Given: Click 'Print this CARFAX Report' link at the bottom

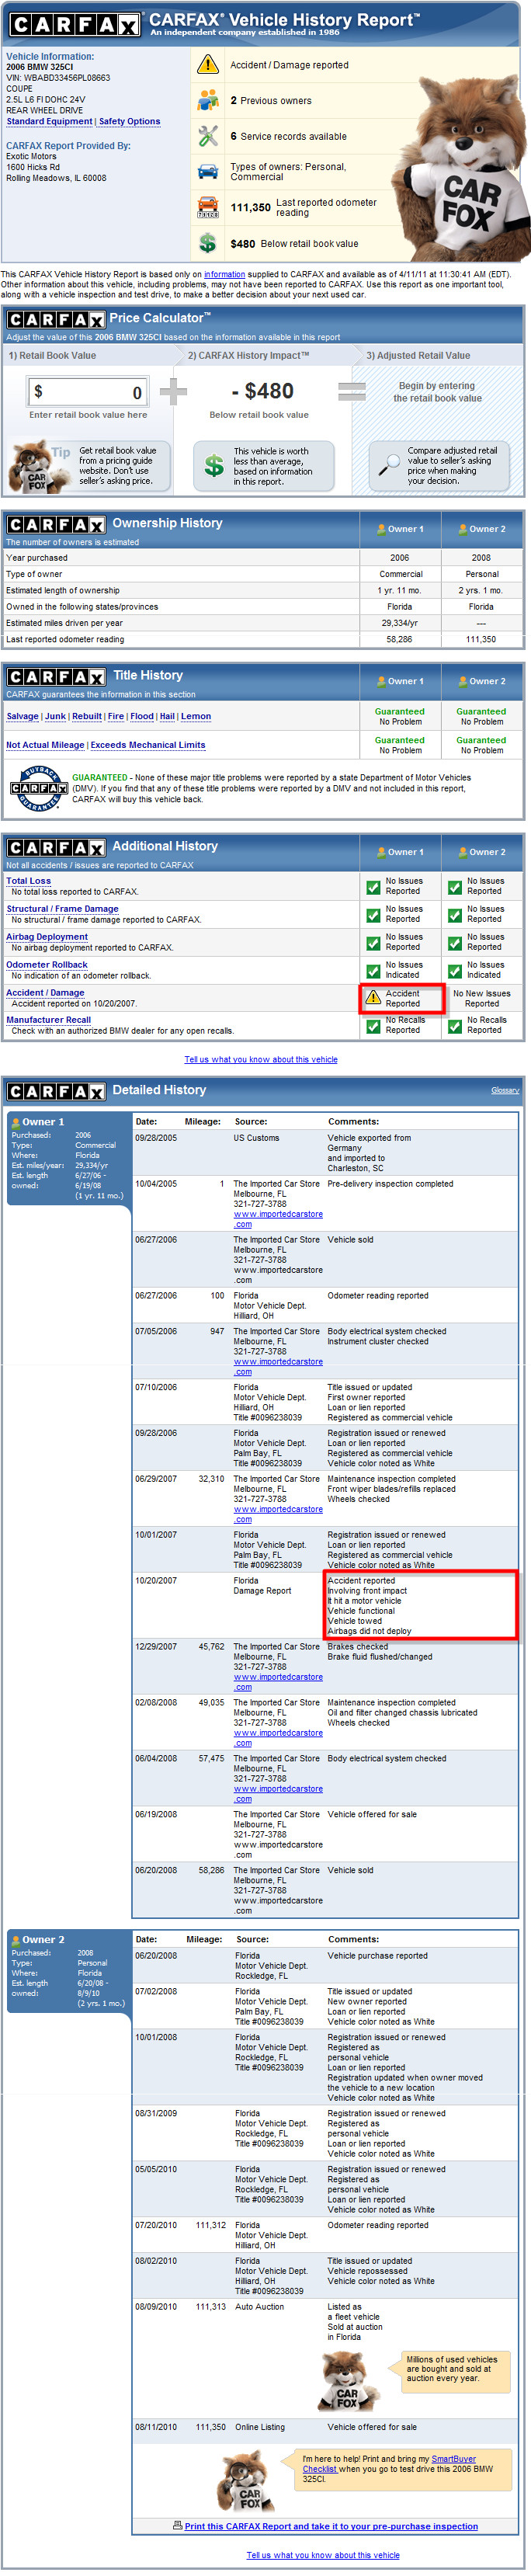Looking at the screenshot, I should (331, 2527).
